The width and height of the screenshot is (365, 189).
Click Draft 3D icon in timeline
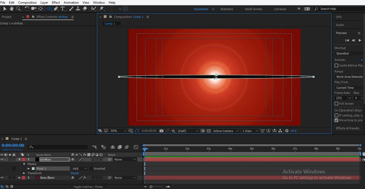click(x=103, y=147)
